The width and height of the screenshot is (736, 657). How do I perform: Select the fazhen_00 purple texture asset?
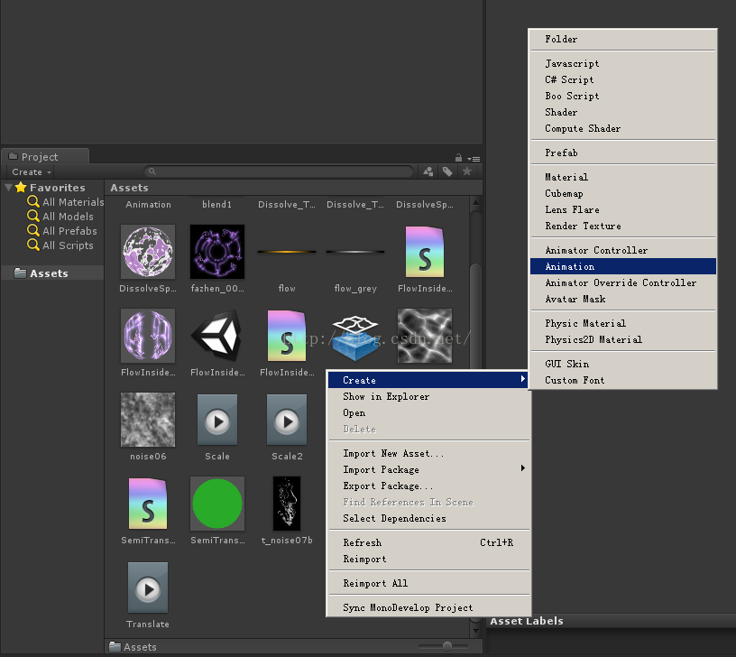pyautogui.click(x=217, y=252)
